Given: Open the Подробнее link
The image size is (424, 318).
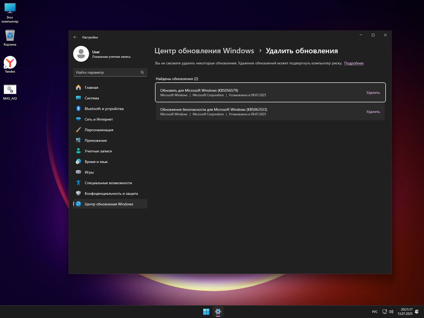Looking at the screenshot, I should 354,63.
